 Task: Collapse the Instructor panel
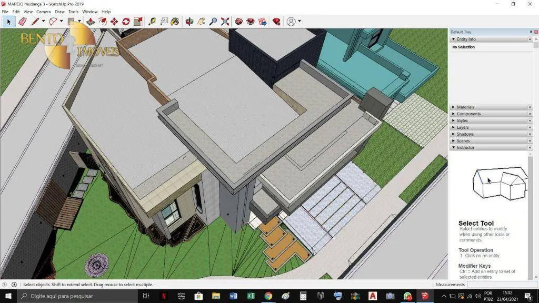click(x=453, y=147)
